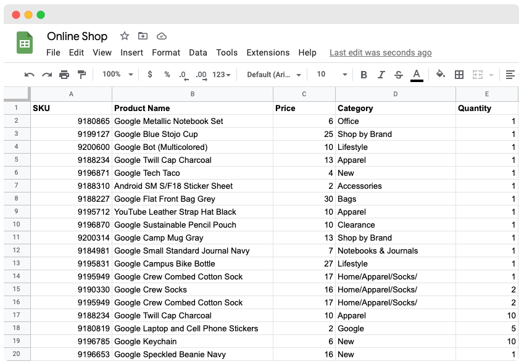Toggle italic formatting
The height and width of the screenshot is (364, 524).
click(381, 75)
